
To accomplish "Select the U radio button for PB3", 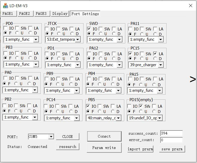I will pos(17,58).
